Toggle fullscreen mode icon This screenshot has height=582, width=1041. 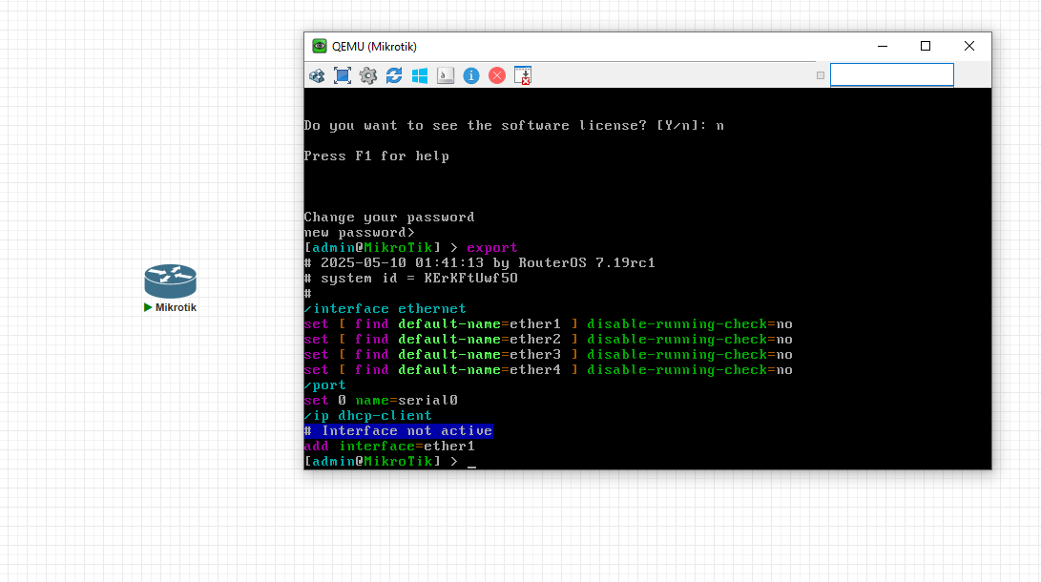[x=343, y=75]
